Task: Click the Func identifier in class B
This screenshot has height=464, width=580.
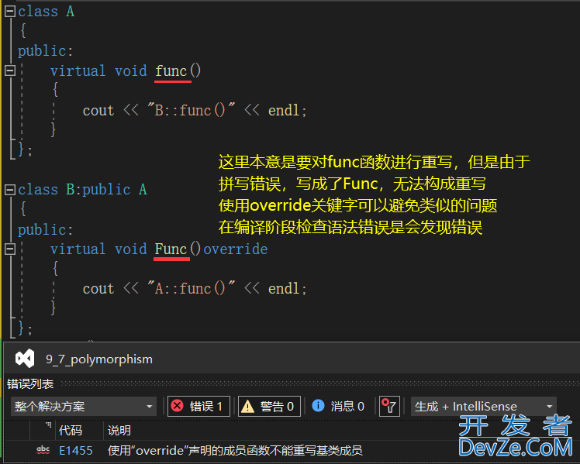Action: coord(171,249)
